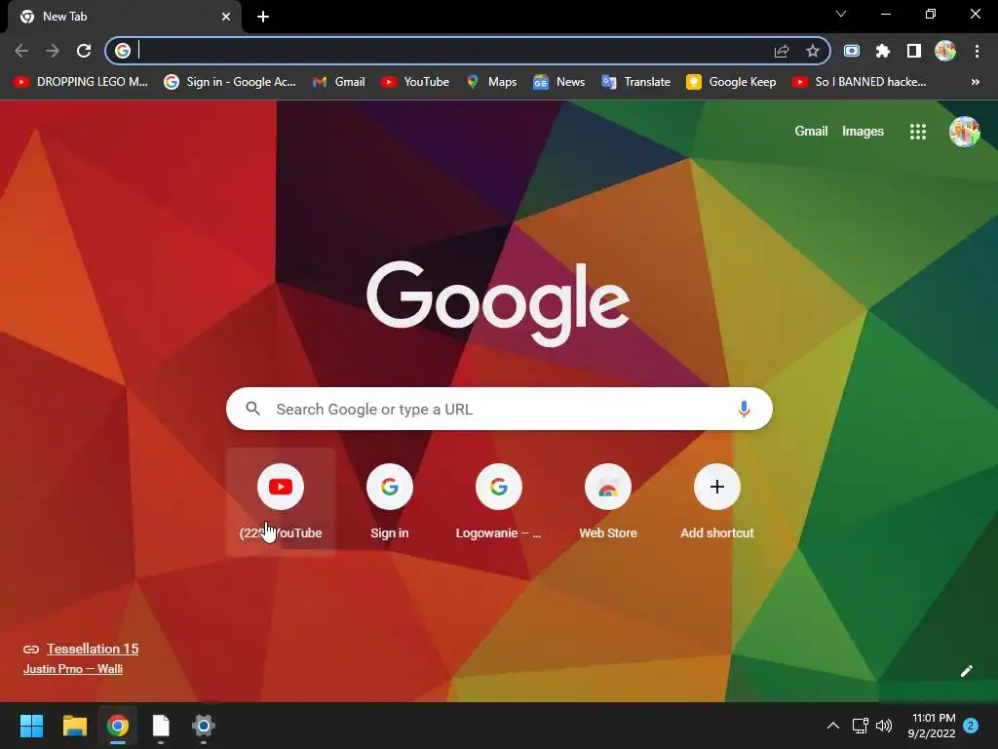
Task: Open a new tab with plus button
Action: pos(263,18)
